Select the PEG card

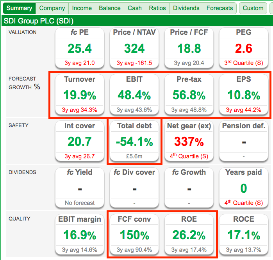[x=244, y=48]
